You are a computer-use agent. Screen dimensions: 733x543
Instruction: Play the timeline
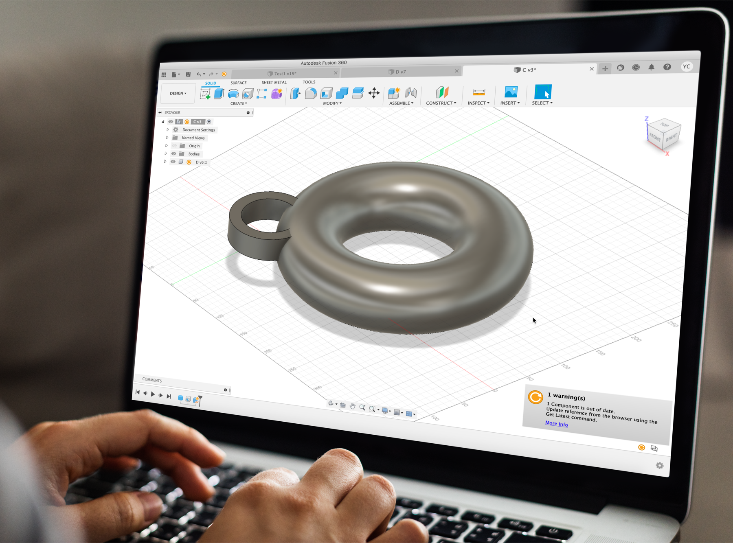click(153, 394)
